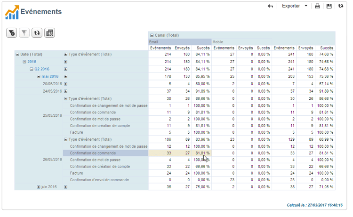
Task: Click the Evénements chart logo
Action: (x=12, y=12)
